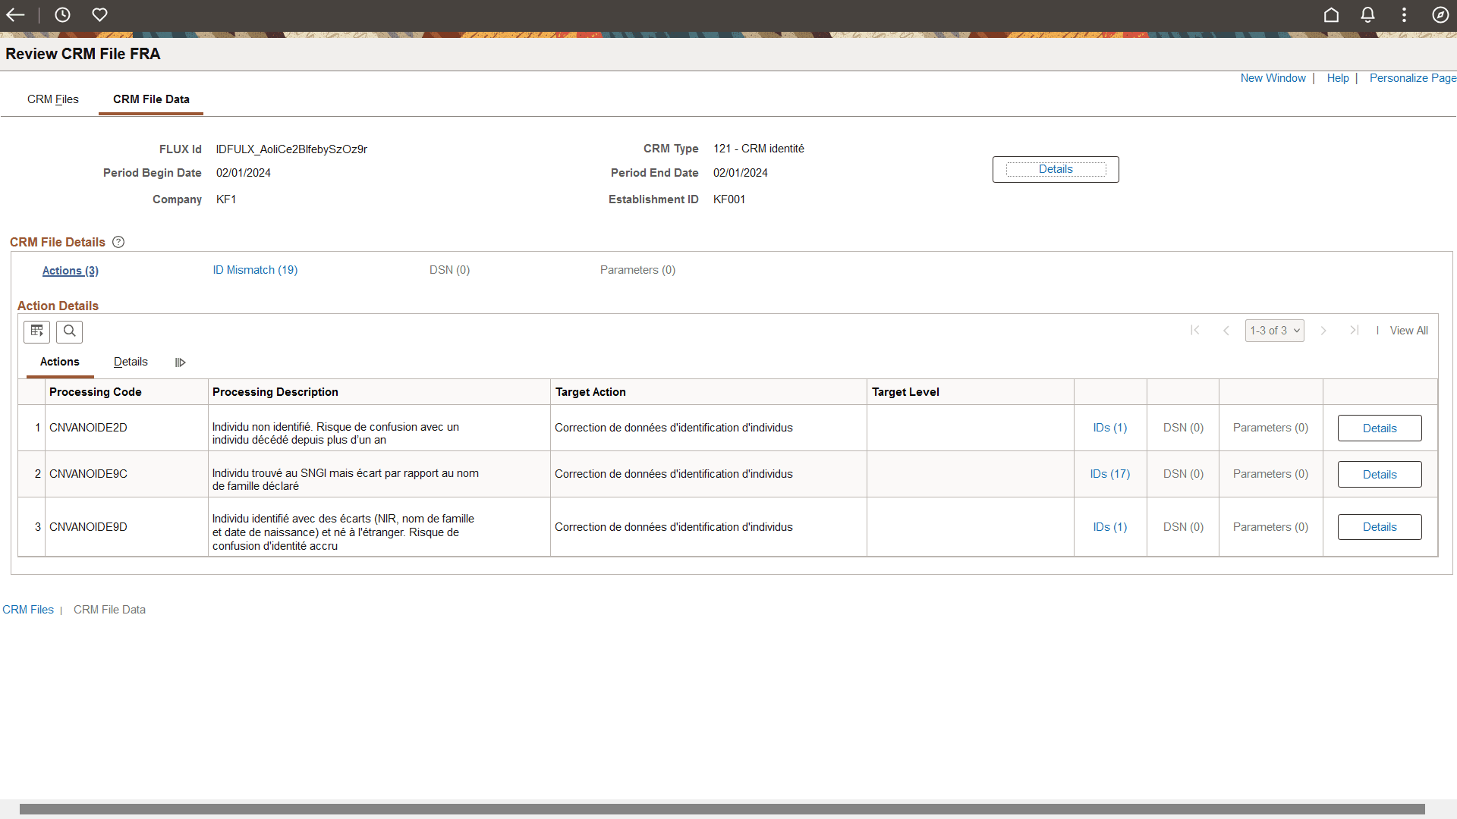Open the NavBar compass icon
Viewport: 1457px width, 819px height.
(x=1441, y=14)
